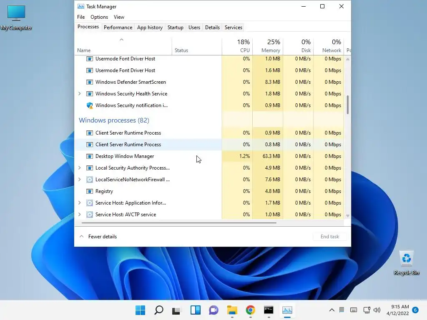Switch to the Details tab

point(212,27)
